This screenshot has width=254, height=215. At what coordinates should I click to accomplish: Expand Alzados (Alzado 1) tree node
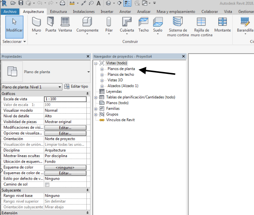point(102,86)
